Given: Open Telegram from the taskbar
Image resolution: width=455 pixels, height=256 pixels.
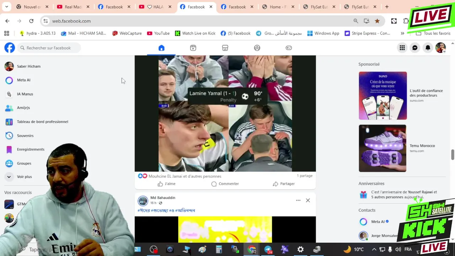Looking at the screenshot, I should (268, 250).
